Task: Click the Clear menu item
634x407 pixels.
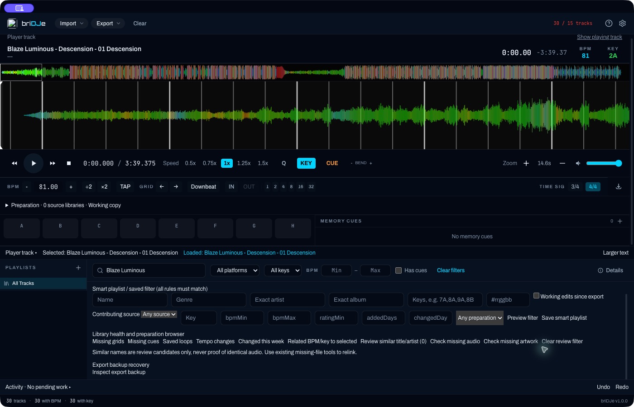Action: click(140, 24)
